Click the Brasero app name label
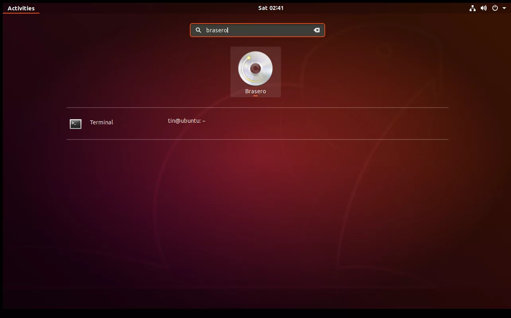Viewport: 511px width, 318px height. (255, 91)
